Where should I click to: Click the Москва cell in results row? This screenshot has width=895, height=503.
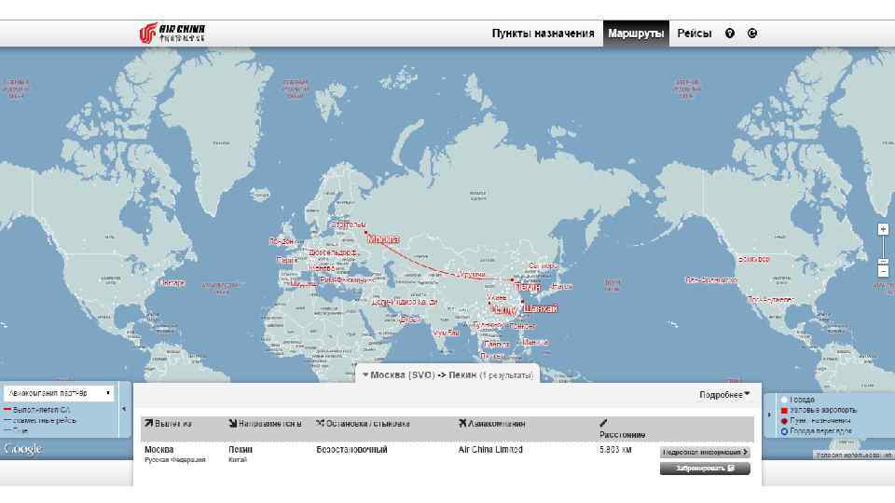coord(159,449)
